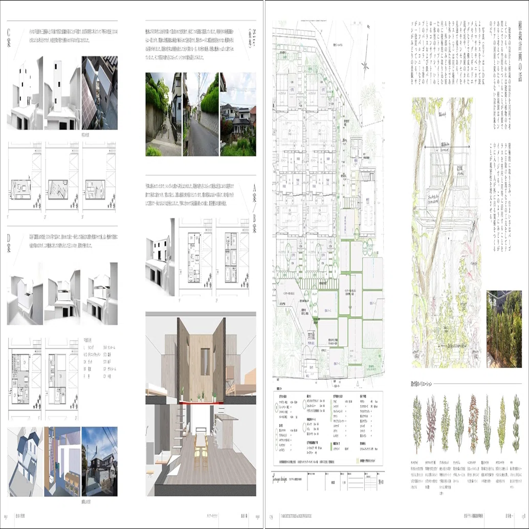Open the middle white massing render in section D

pyautogui.click(x=62, y=294)
